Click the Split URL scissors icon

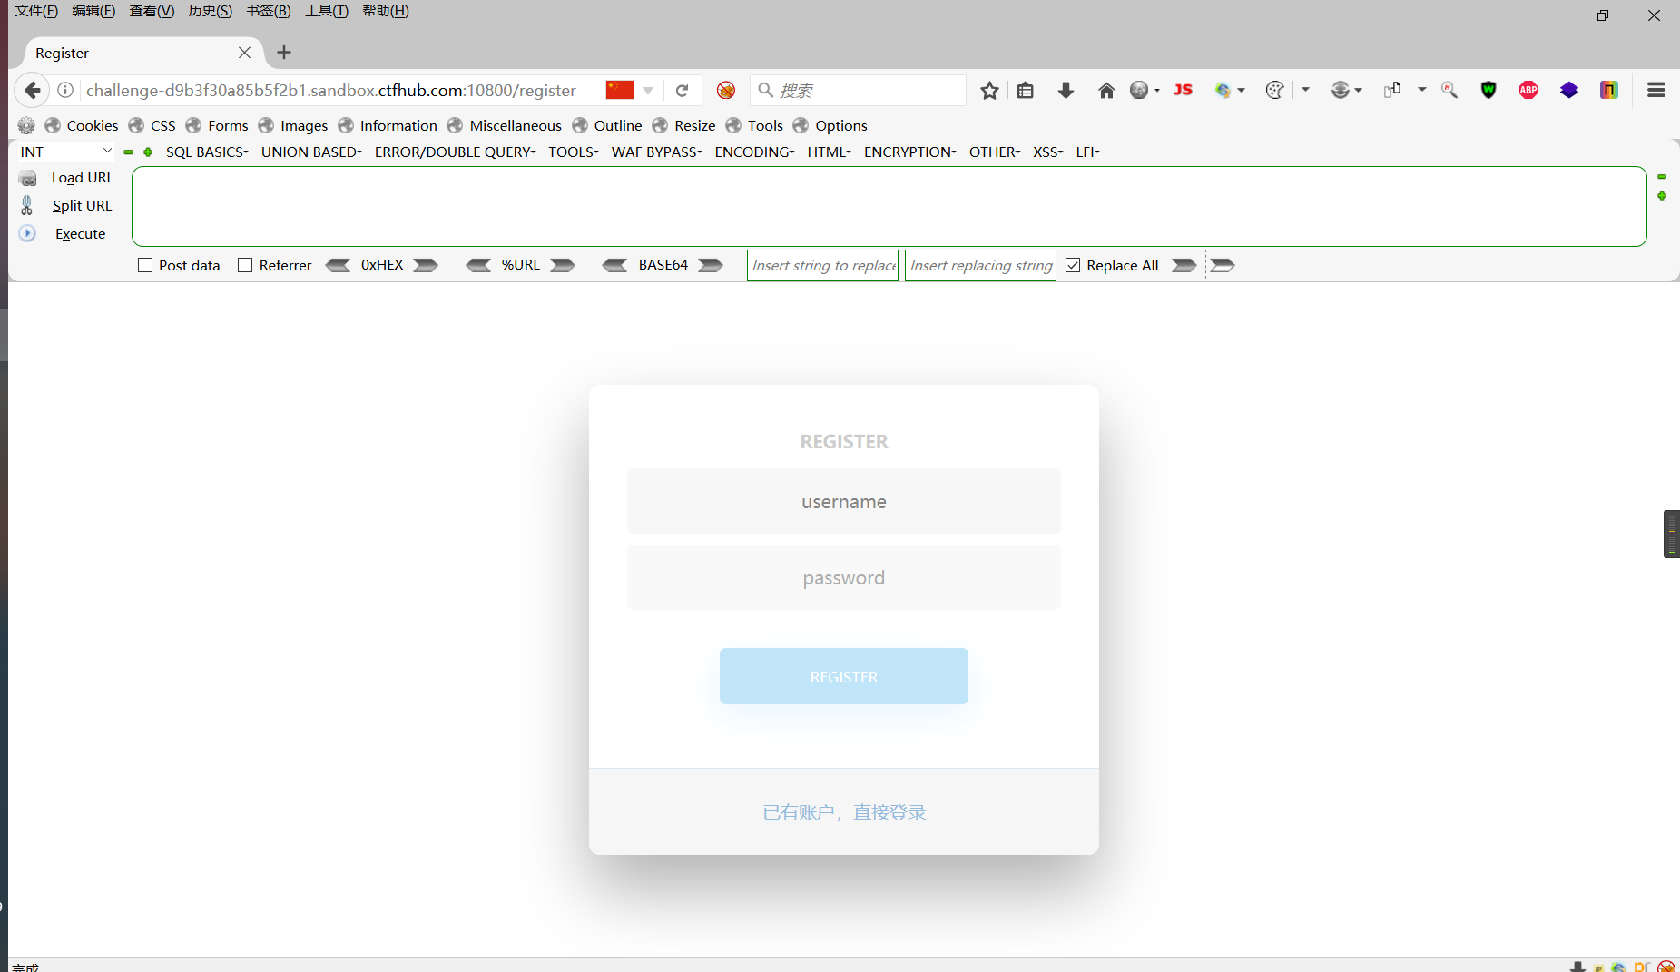(x=27, y=205)
